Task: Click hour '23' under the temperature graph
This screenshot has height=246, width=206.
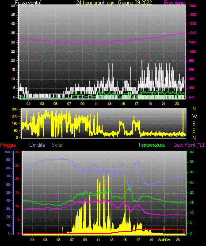Action: pyautogui.click(x=178, y=240)
